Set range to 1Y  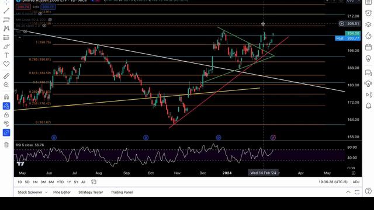click(69, 182)
